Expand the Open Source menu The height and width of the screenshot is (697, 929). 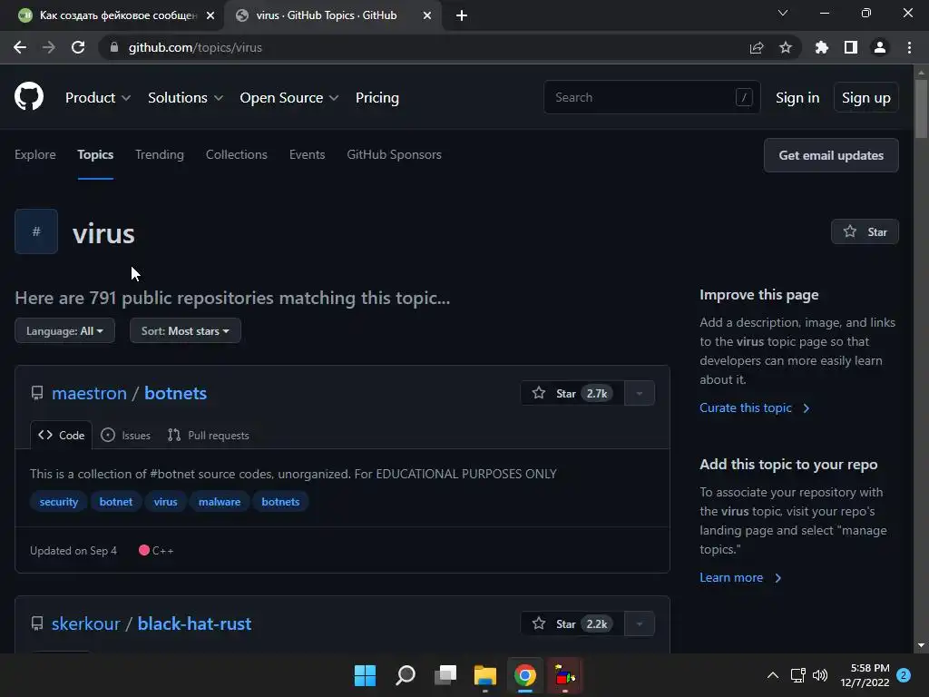click(x=289, y=97)
